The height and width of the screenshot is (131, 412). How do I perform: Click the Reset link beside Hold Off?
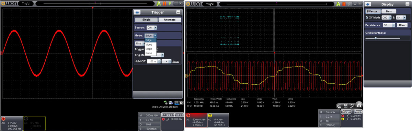tap(175, 61)
